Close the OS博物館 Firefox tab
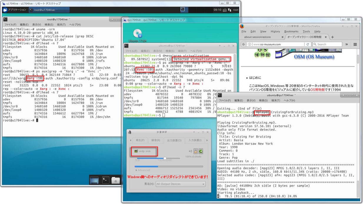Screen dimensions: 363x204 326,37
